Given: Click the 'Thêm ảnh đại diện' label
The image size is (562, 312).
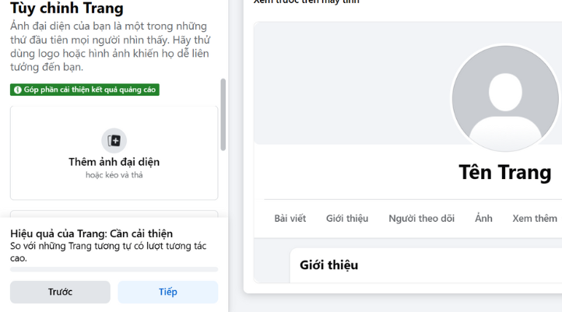Looking at the screenshot, I should tap(114, 162).
